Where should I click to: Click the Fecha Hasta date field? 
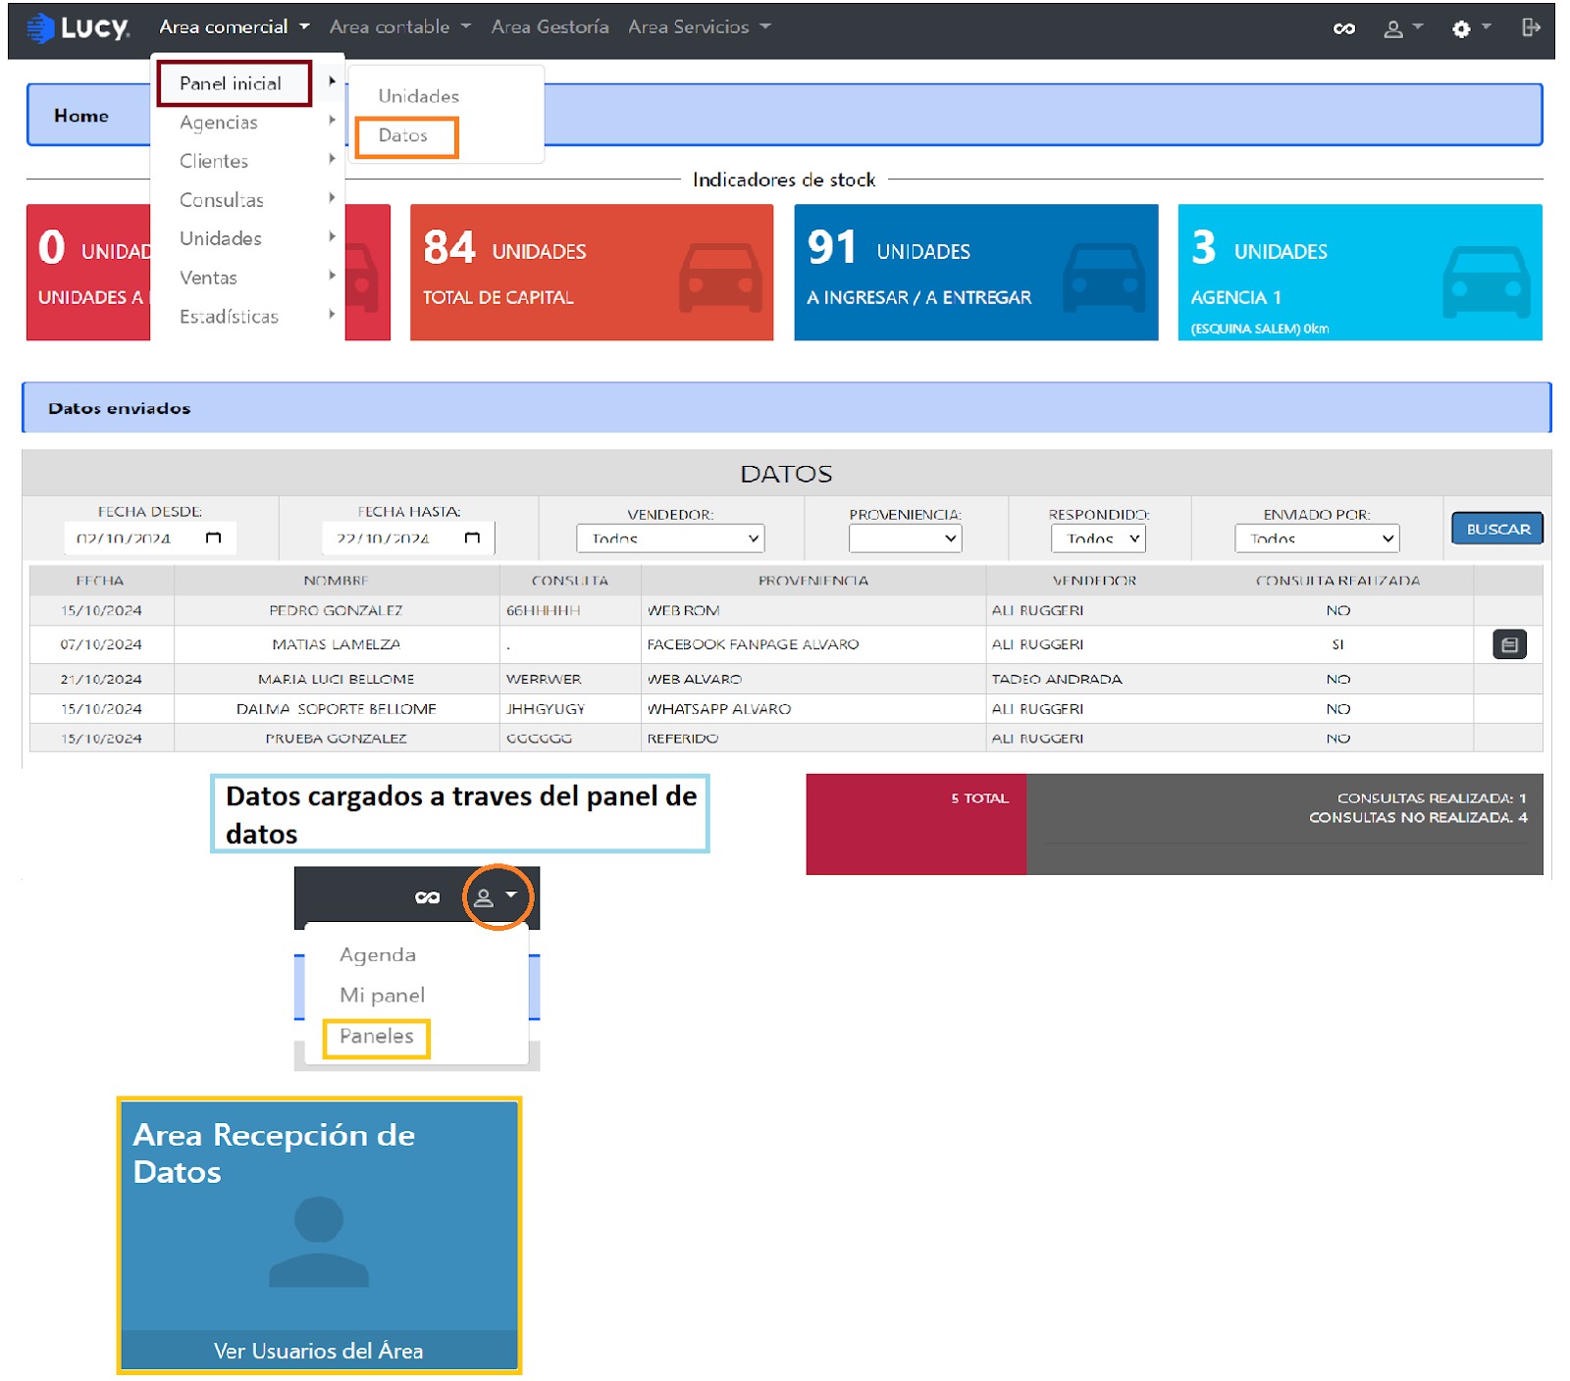[408, 537]
